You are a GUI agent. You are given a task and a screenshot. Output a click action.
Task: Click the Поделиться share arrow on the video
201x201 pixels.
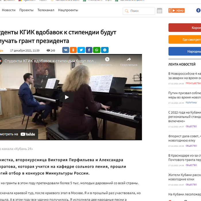[129, 59]
